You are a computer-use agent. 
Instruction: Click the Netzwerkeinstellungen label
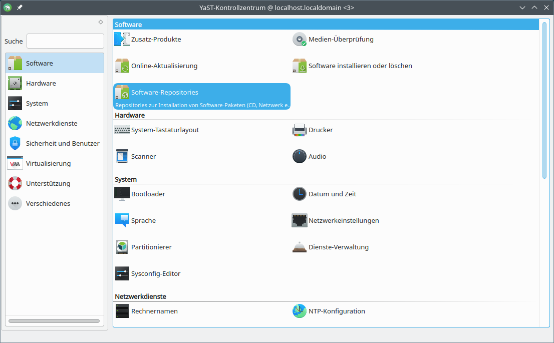344,220
